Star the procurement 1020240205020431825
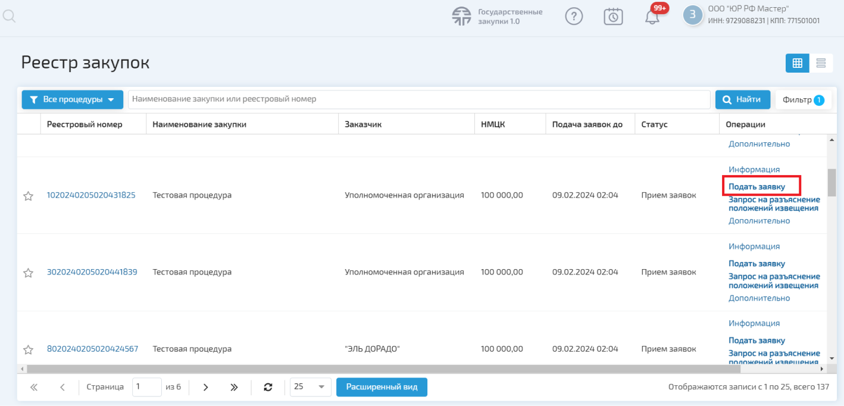Viewport: 844px width, 406px height. point(28,196)
